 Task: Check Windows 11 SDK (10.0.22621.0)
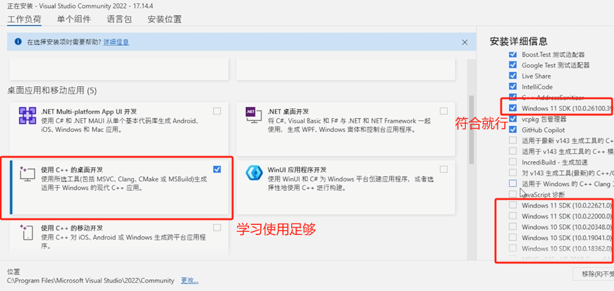coord(512,205)
